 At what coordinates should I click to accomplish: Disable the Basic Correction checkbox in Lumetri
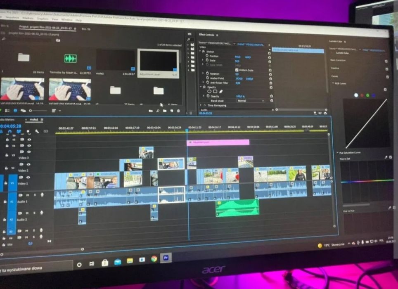point(386,61)
